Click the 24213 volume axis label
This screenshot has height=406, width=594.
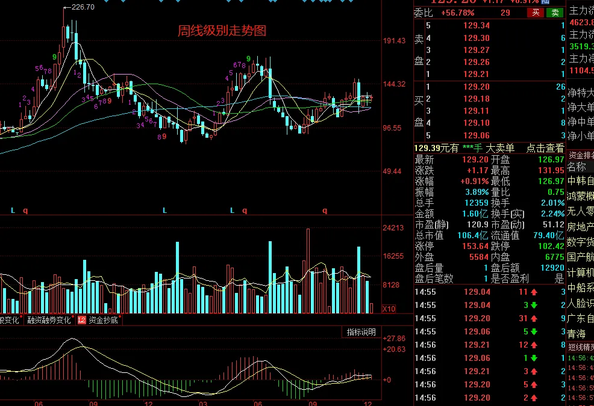pos(393,228)
